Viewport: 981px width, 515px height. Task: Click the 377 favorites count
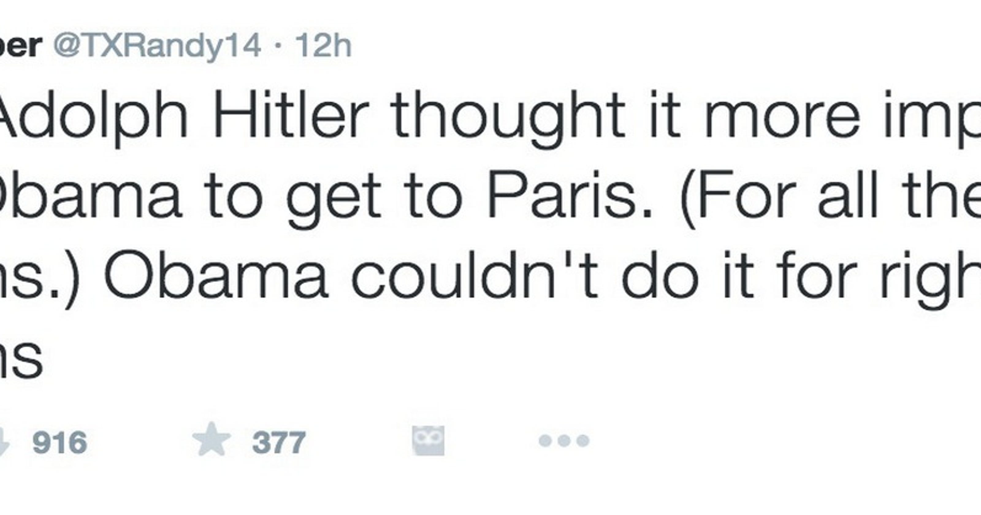point(279,443)
